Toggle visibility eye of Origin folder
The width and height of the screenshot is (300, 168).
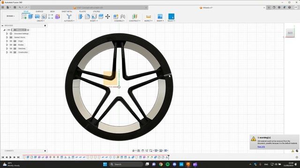coord(11,41)
